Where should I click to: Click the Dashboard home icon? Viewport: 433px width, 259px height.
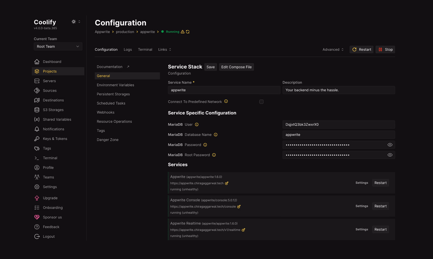click(x=37, y=62)
